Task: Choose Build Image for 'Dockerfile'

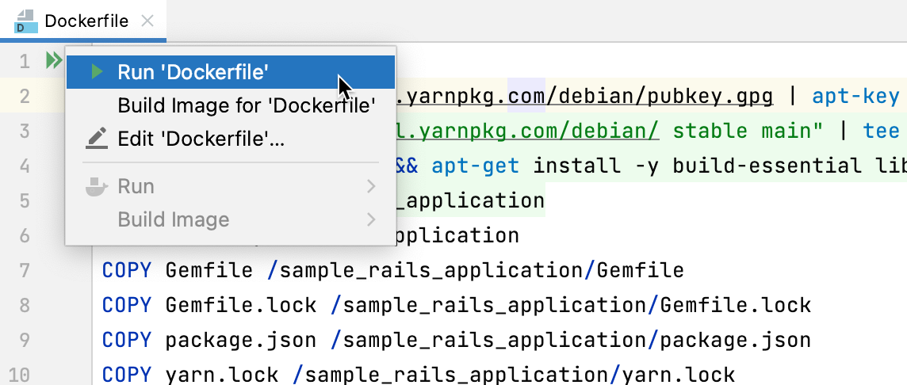Action: click(246, 105)
